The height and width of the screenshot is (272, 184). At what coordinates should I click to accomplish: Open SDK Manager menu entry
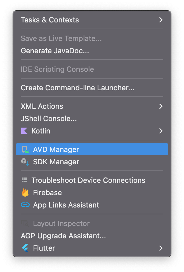coord(92,162)
